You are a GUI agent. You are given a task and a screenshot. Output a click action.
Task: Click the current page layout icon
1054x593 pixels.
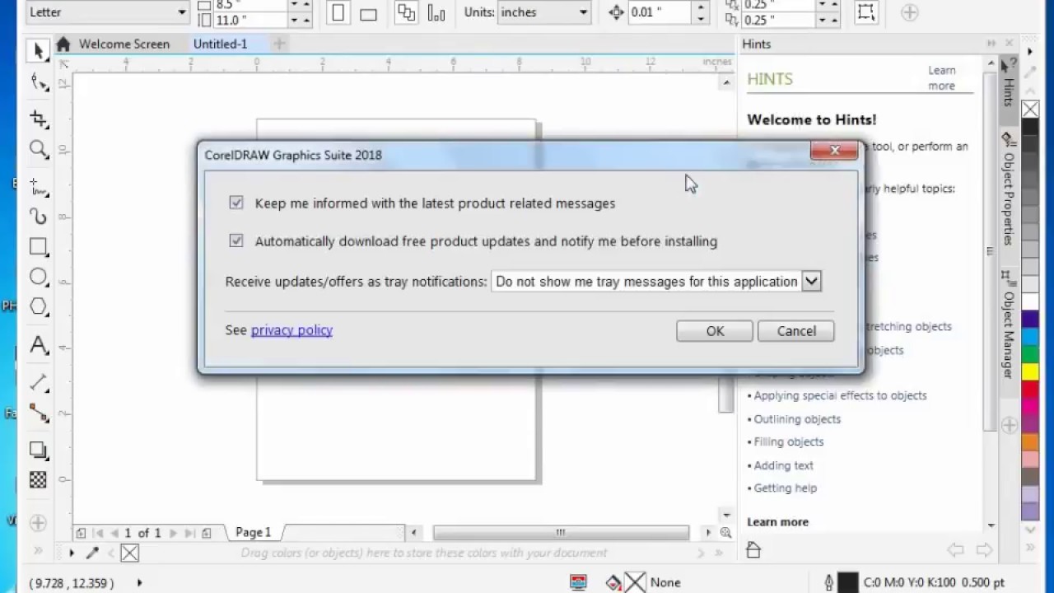[436, 12]
